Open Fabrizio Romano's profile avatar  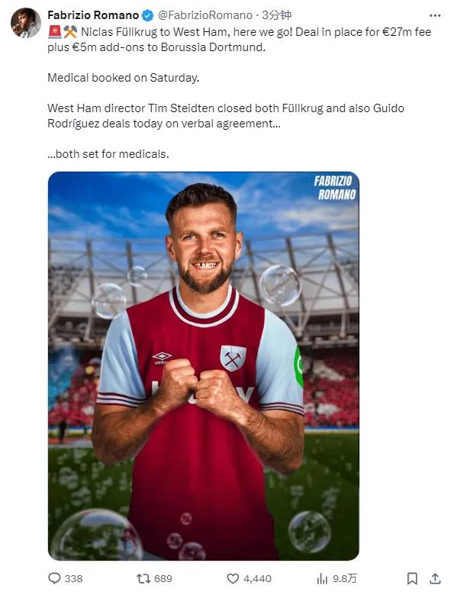pyautogui.click(x=26, y=23)
